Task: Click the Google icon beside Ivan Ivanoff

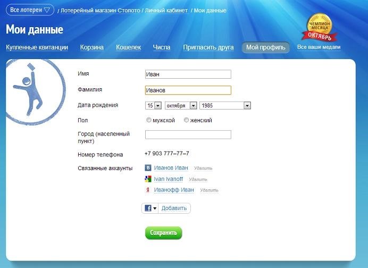Action: [148, 179]
